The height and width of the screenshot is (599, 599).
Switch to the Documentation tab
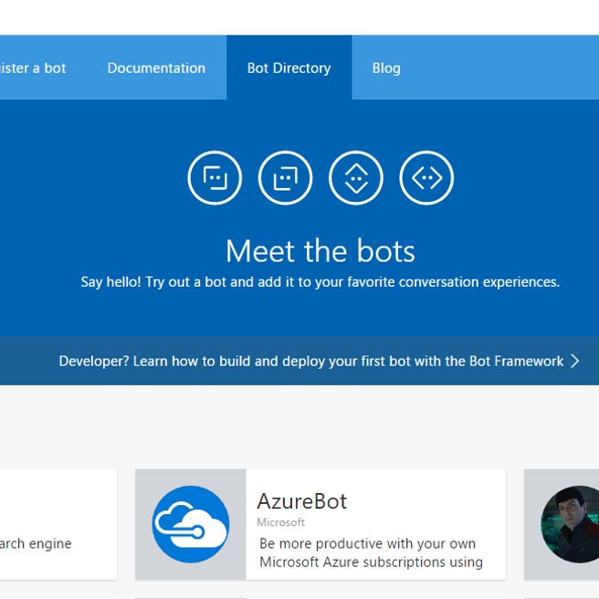(x=157, y=68)
